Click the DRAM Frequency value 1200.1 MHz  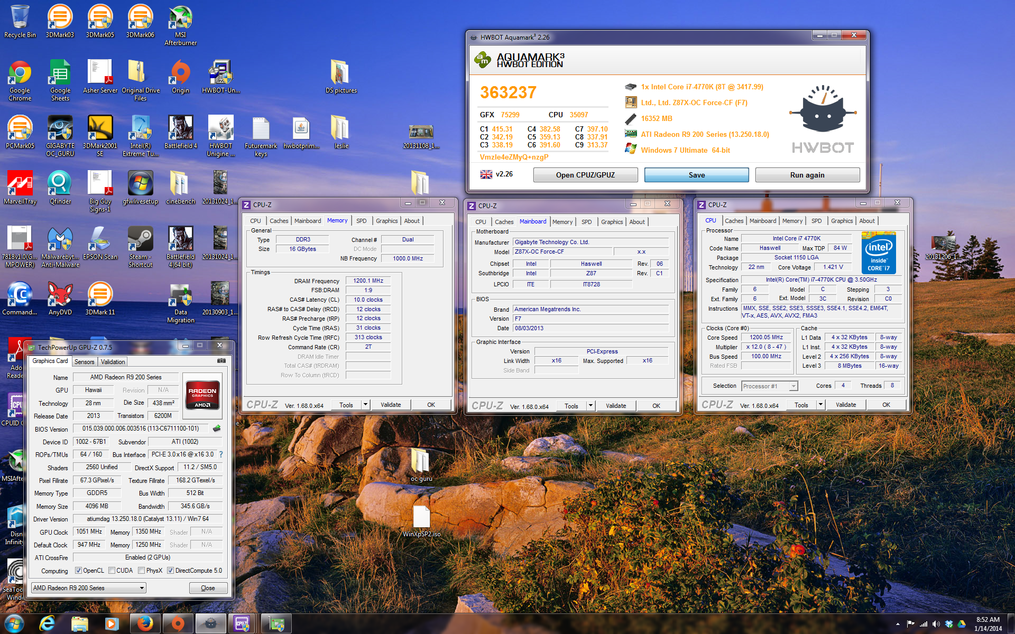coord(368,281)
